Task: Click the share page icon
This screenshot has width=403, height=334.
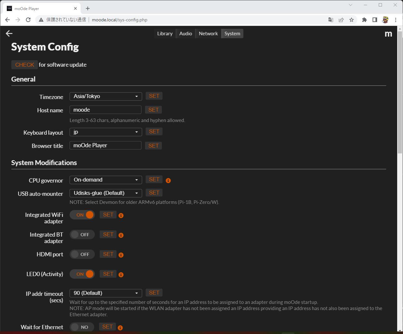Action: coord(341,20)
